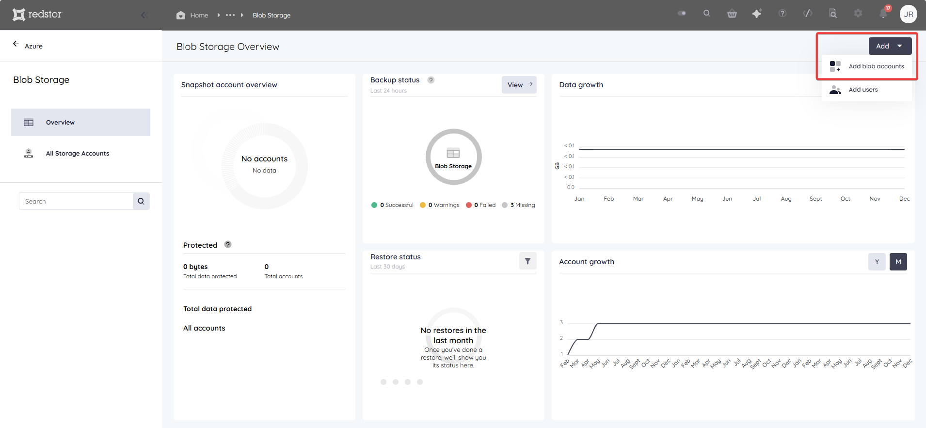Image resolution: width=926 pixels, height=428 pixels.
Task: Open the document search icon
Action: 833,14
